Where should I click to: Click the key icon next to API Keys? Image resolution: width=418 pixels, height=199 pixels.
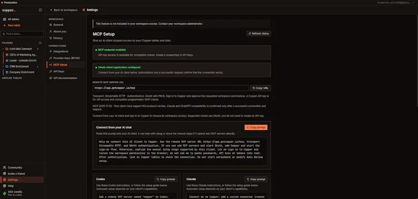tap(51, 71)
